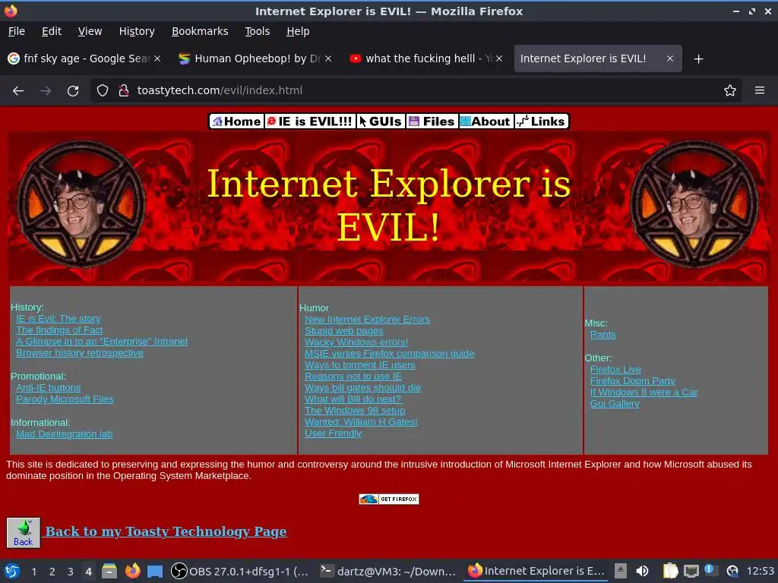Switch to workspace 1
The image size is (778, 583).
pos(33,572)
